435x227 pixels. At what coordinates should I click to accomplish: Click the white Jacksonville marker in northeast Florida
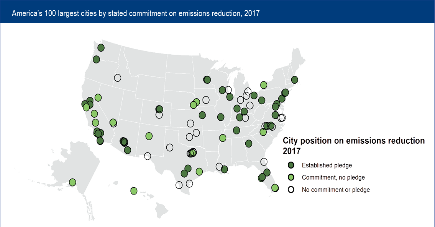264,162
